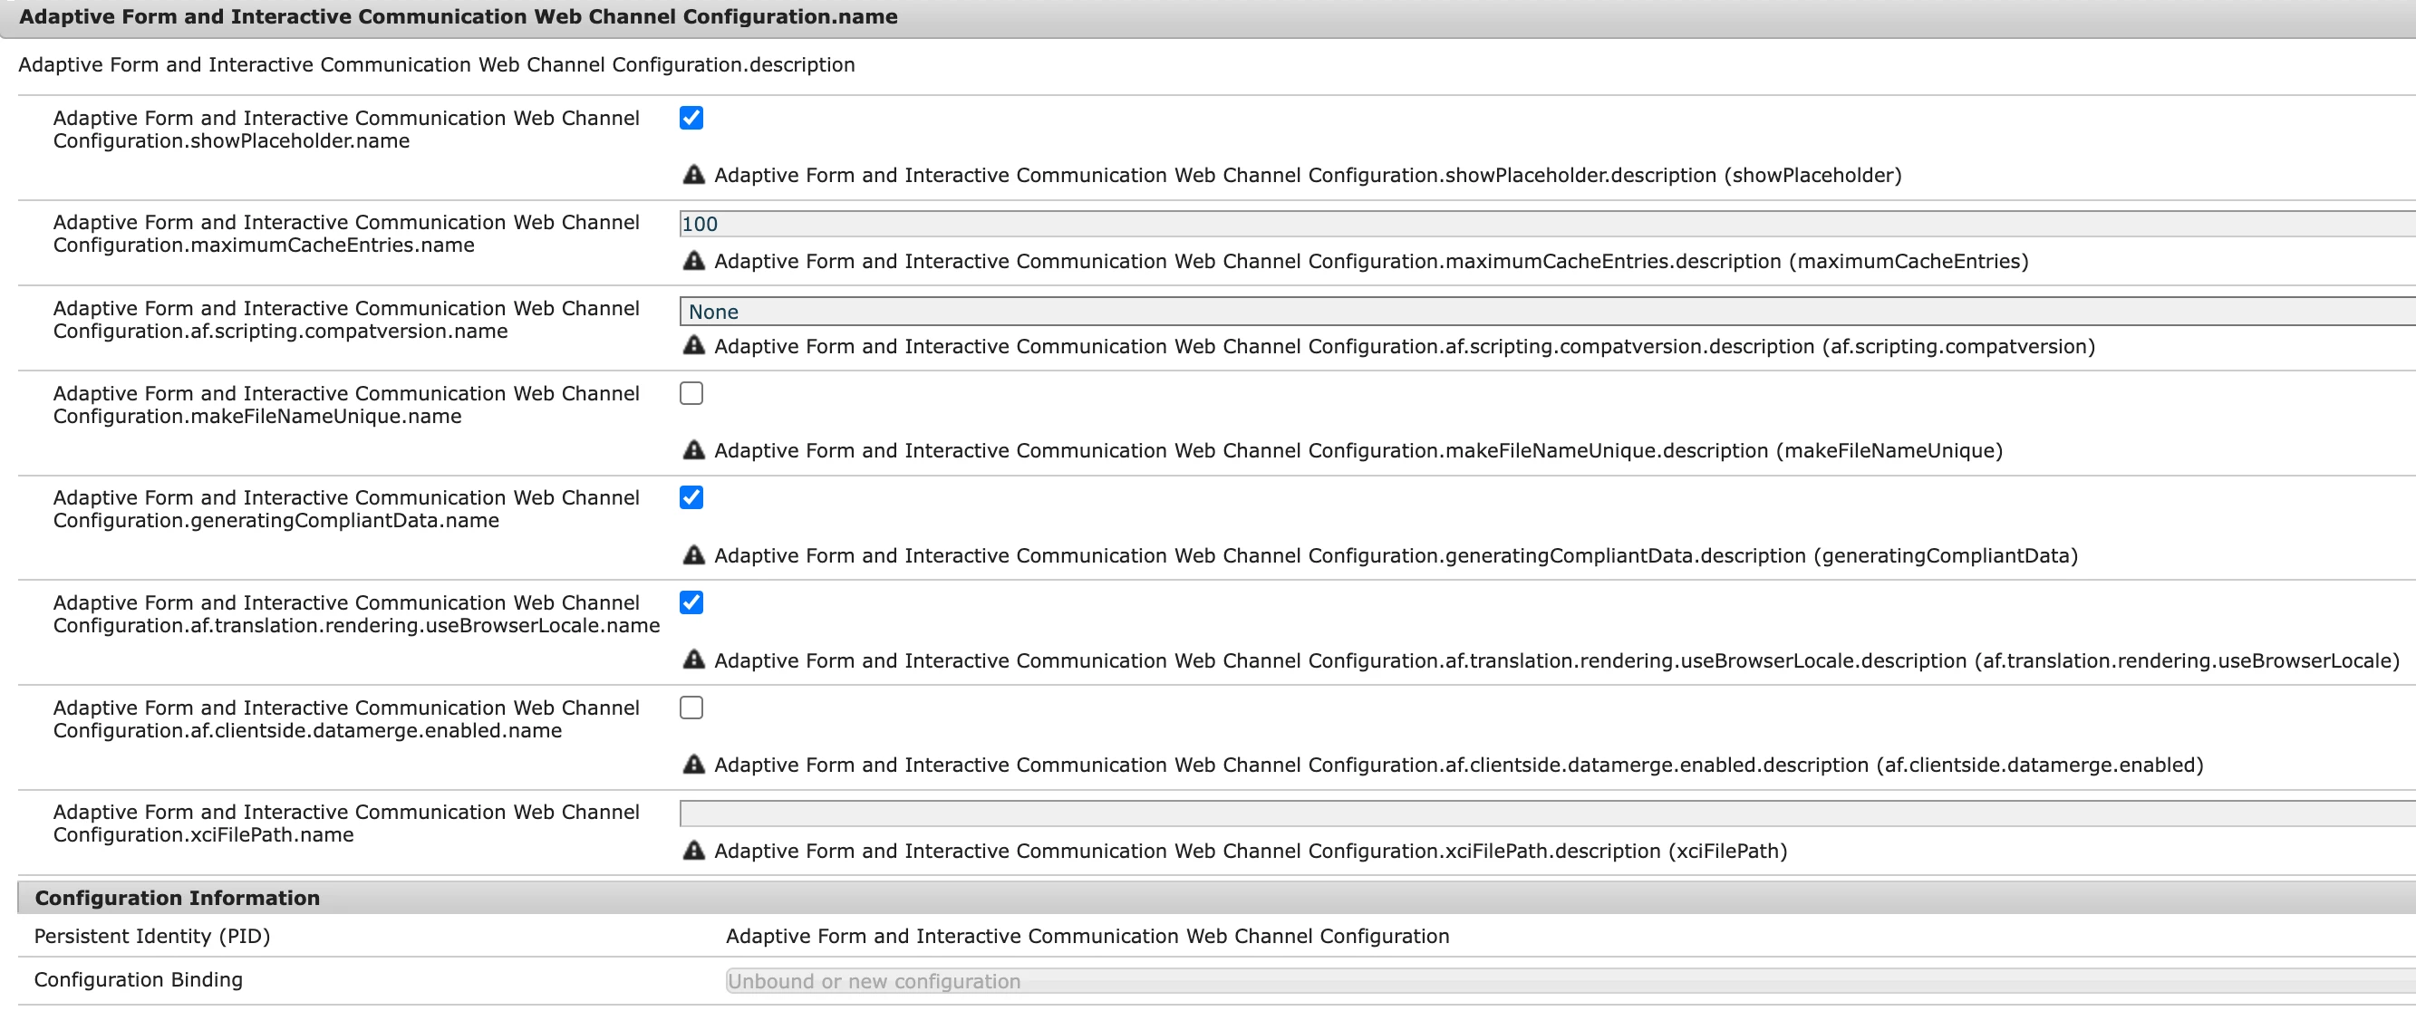2416x1011 pixels.
Task: Enable the makeFileNameUnique checkbox
Action: (691, 394)
